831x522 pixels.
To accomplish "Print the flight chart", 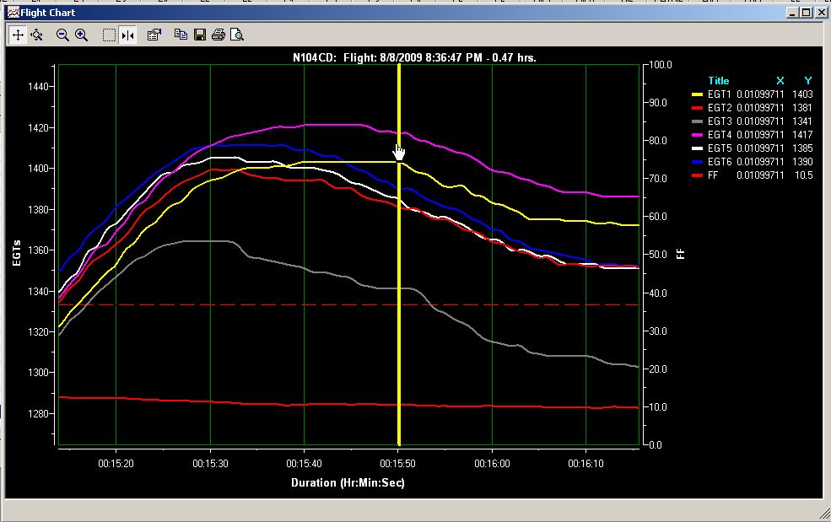I will 219,35.
